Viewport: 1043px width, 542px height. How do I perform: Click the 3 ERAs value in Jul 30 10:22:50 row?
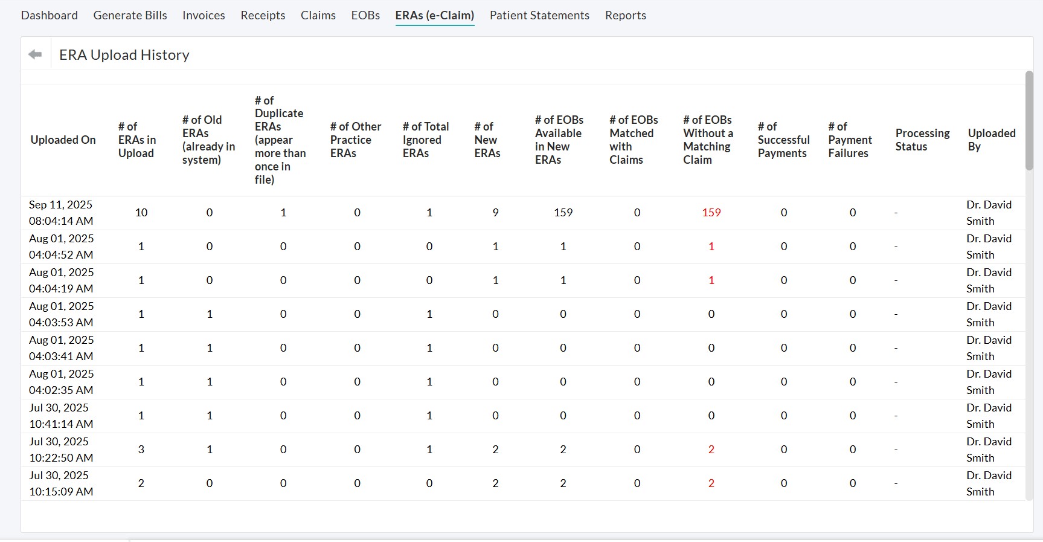point(141,450)
